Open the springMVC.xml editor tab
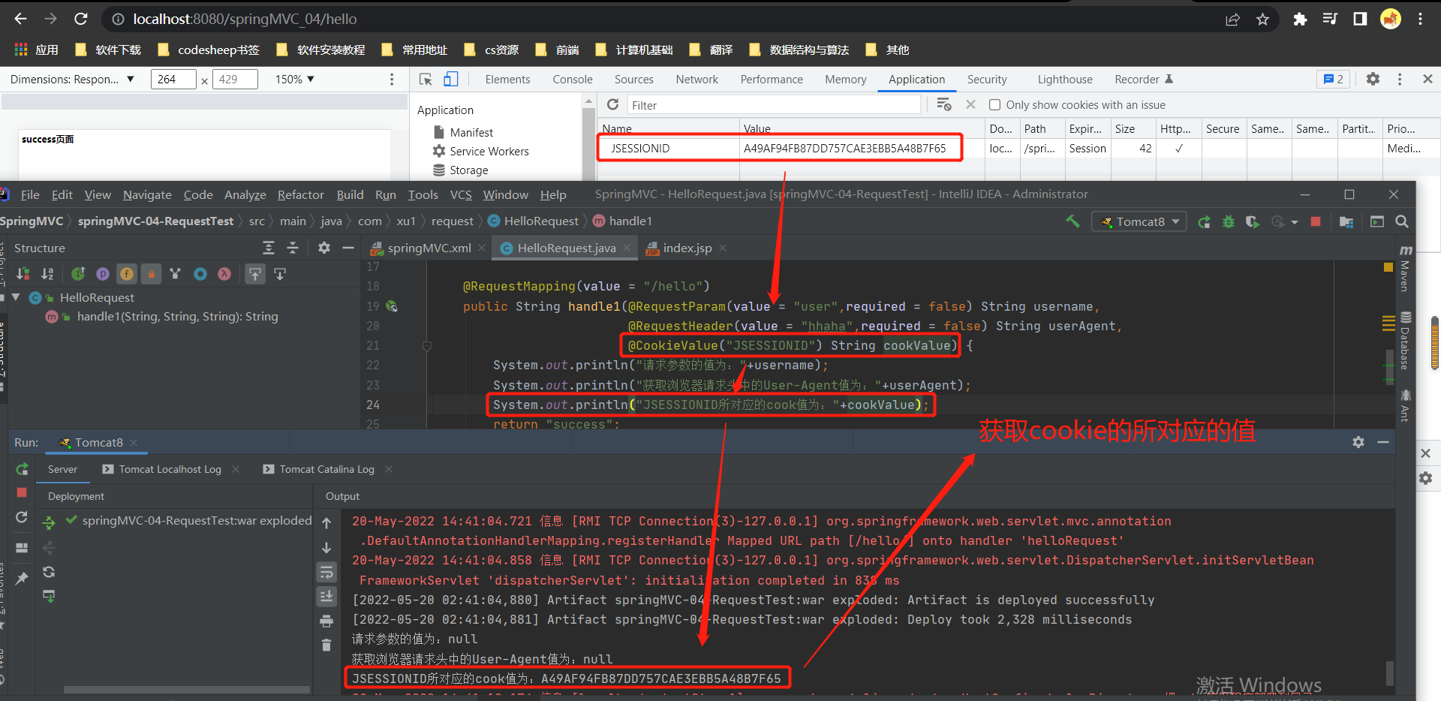The image size is (1441, 701). (x=429, y=248)
